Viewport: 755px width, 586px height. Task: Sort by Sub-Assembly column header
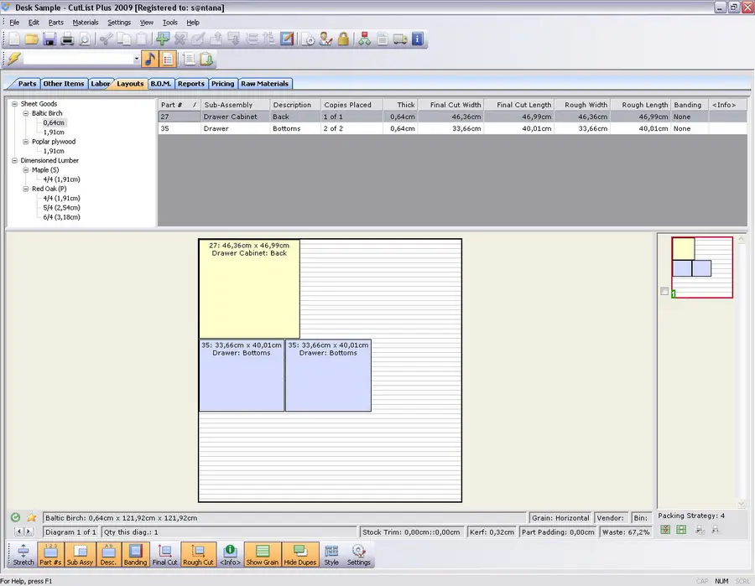tap(235, 105)
